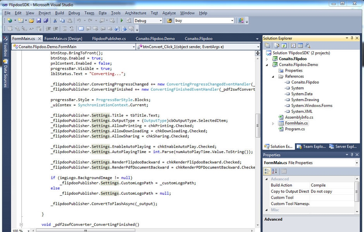Image resolution: width=364 pixels, height=232 pixels.
Task: Open the 'buy' find combo box dropdown
Action: (x=232, y=21)
